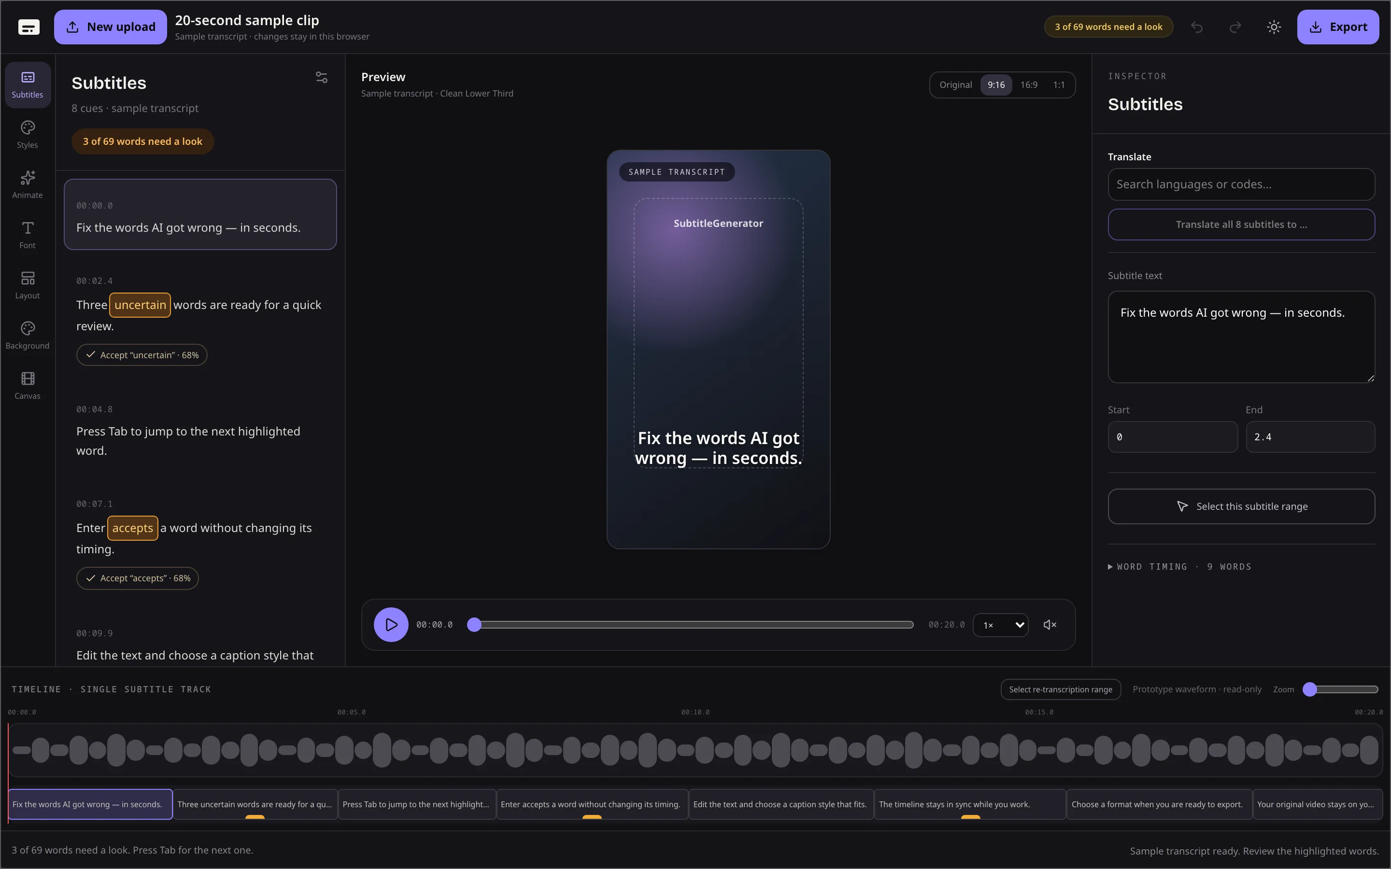Click timeline clip 'Press Tab to jump to the next highlight'

point(417,805)
